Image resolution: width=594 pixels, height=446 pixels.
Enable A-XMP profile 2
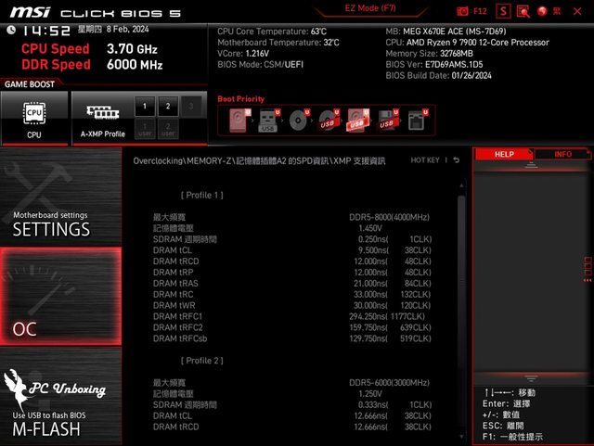(167, 107)
